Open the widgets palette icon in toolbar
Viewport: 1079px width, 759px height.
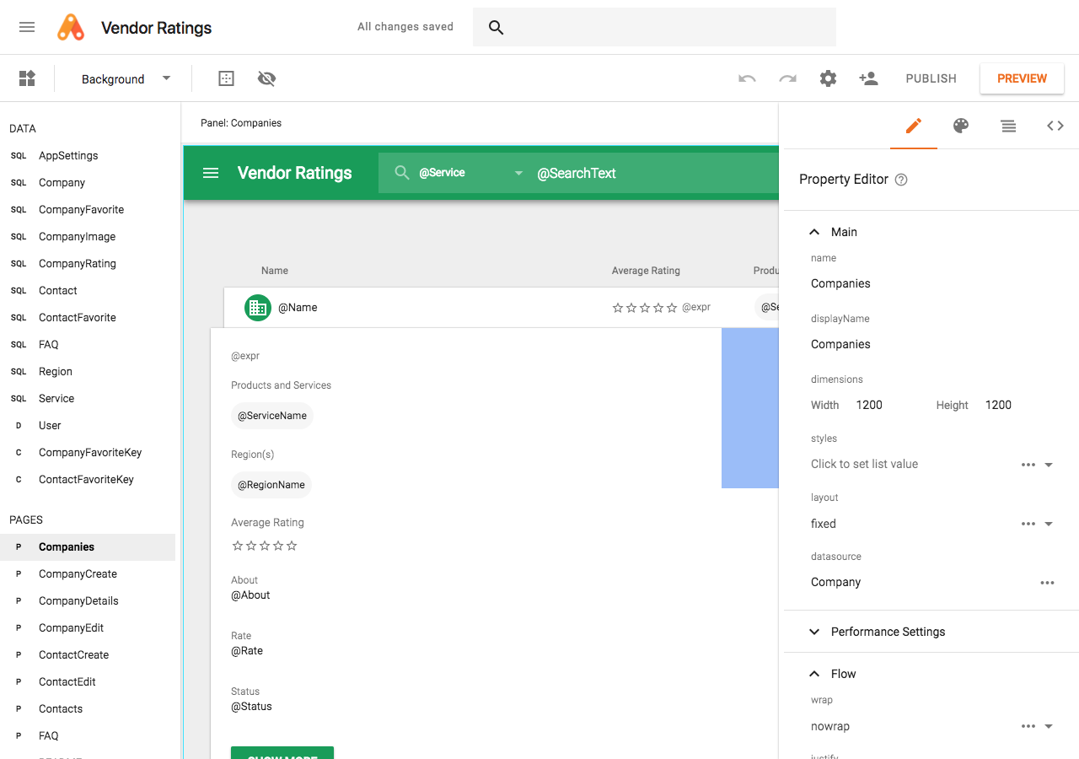coord(27,78)
